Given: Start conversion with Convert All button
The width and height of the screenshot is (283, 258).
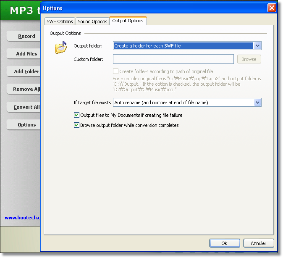Looking at the screenshot, I should pos(24,107).
